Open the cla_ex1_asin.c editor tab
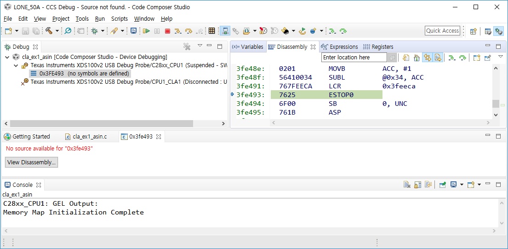The width and height of the screenshot is (508, 249). (86, 137)
